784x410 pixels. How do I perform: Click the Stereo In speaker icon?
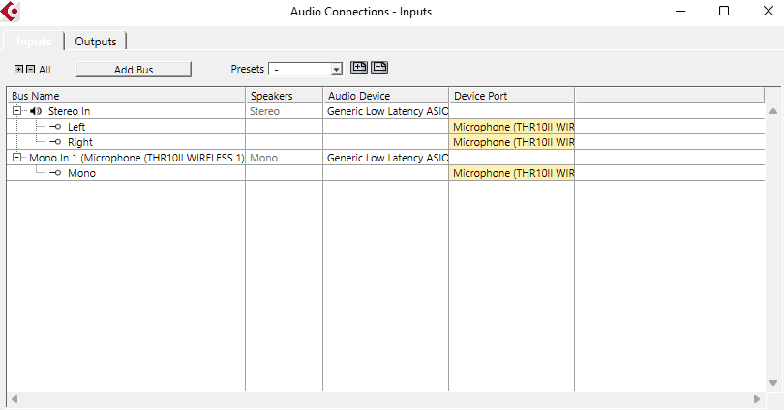36,111
